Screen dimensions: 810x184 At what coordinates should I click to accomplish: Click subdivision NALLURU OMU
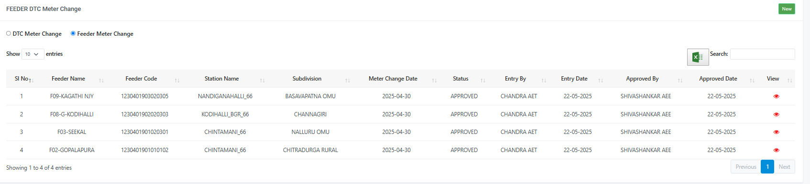coord(310,132)
